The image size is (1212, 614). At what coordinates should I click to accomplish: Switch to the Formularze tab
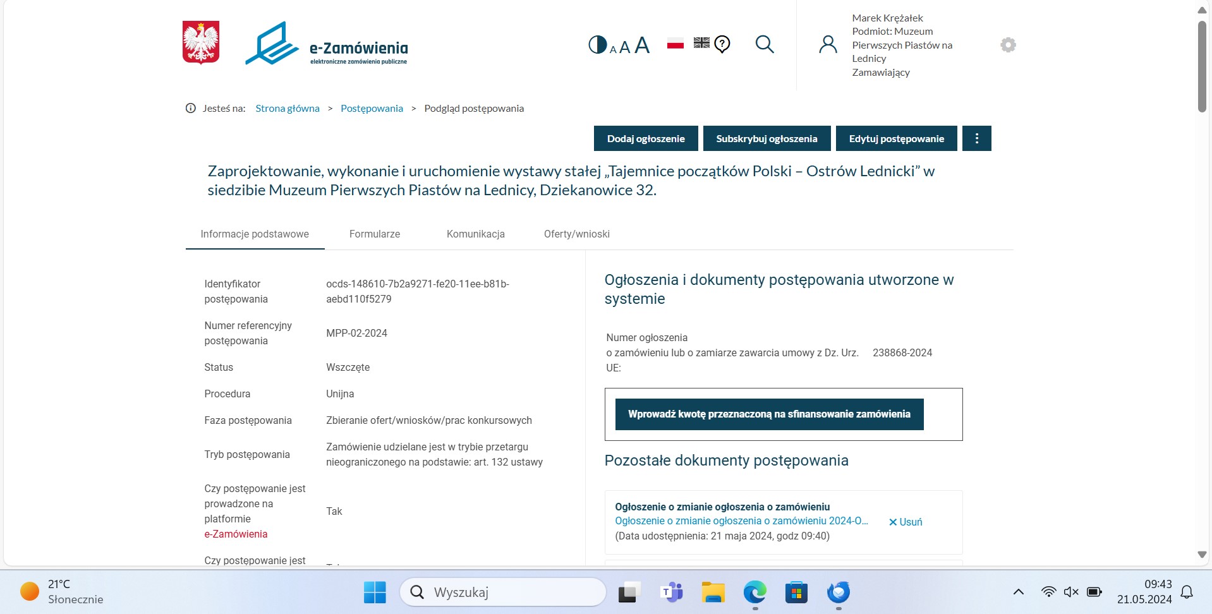[x=375, y=234]
